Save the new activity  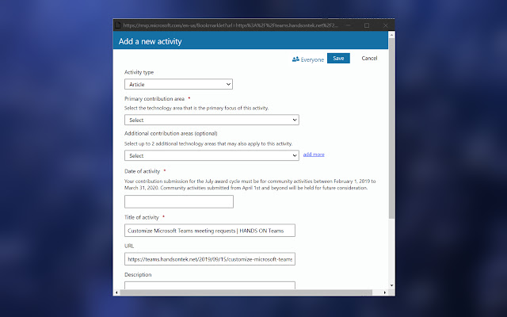338,58
